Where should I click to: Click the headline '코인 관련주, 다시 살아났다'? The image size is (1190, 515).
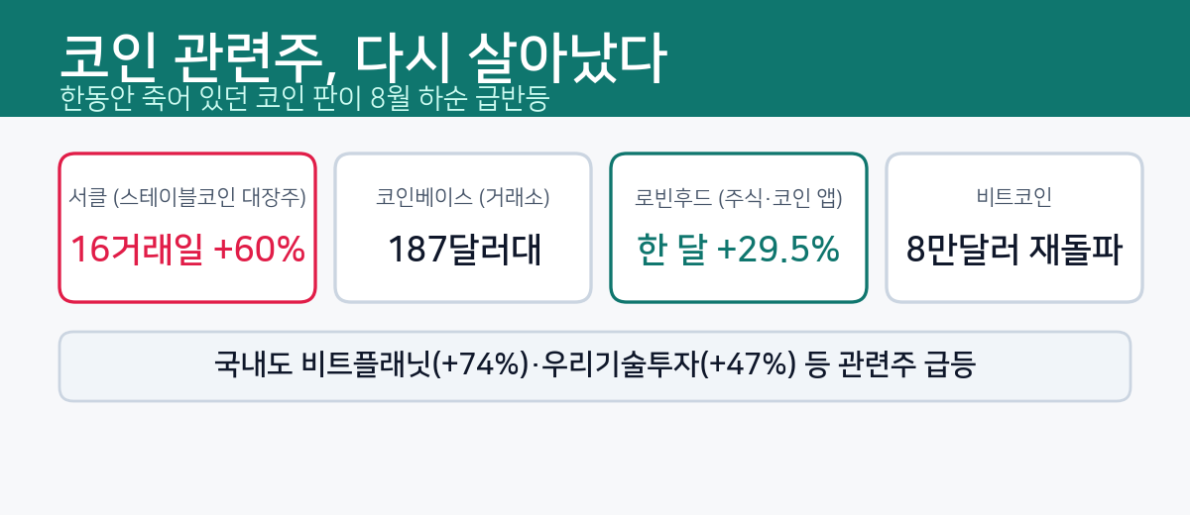coord(362,59)
